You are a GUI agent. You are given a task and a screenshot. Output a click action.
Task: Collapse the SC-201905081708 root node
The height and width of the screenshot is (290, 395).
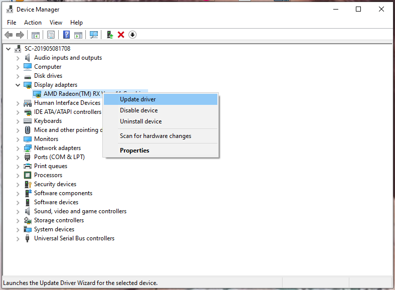pyautogui.click(x=9, y=49)
